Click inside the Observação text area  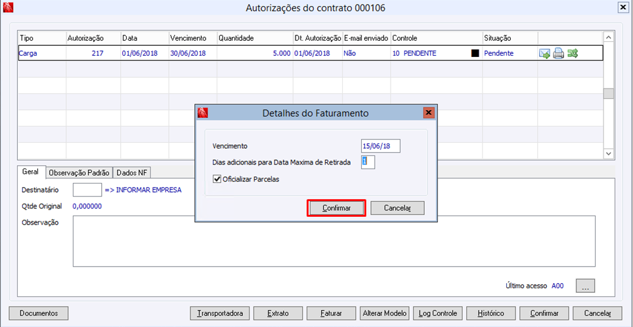coord(334,241)
